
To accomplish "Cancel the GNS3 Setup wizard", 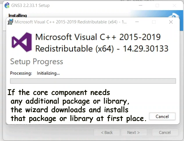I will pos(165,132).
